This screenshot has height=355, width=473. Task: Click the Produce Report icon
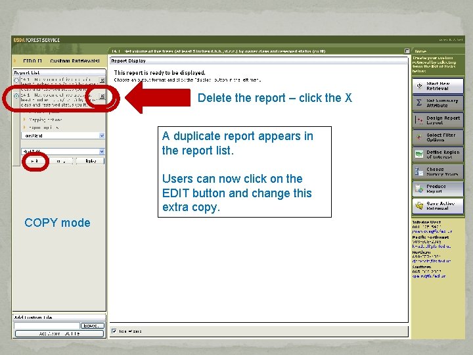click(419, 189)
